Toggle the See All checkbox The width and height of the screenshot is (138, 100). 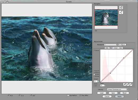[x=94, y=71]
